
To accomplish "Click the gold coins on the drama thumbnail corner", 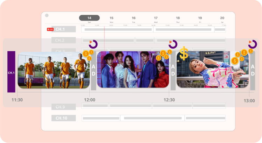I will 164,55.
